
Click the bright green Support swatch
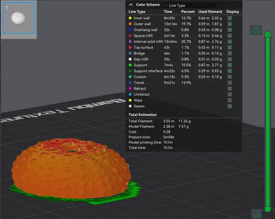130,65
